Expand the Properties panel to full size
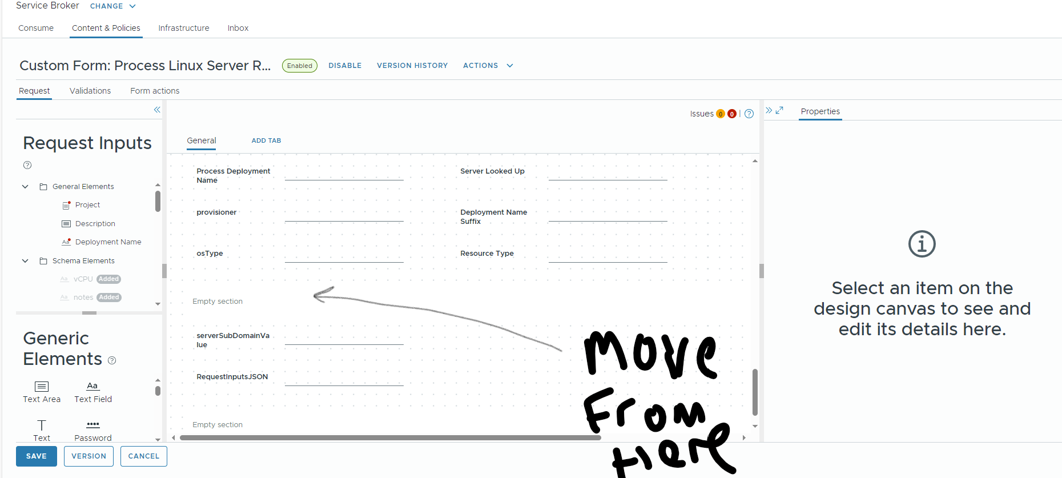This screenshot has height=478, width=1062. [779, 110]
